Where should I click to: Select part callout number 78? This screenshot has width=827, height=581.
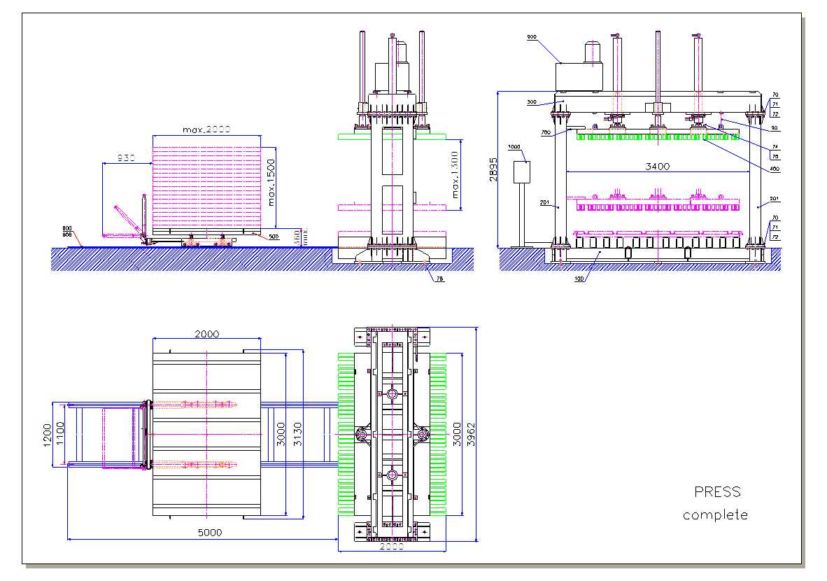pyautogui.click(x=440, y=278)
